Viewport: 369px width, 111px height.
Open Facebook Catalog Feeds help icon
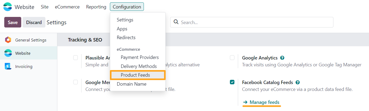pyautogui.click(x=298, y=82)
